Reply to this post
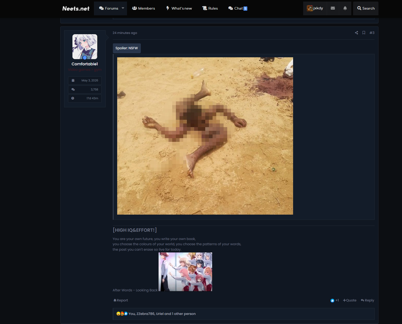This screenshot has height=324, width=402. tap(367, 300)
